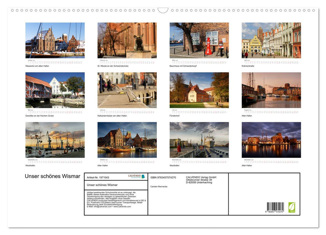The width and height of the screenshot is (326, 235).
Task: Click the seagull photo Kaikanteräuber am alten Hafen
Action: pyautogui.click(x=127, y=90)
